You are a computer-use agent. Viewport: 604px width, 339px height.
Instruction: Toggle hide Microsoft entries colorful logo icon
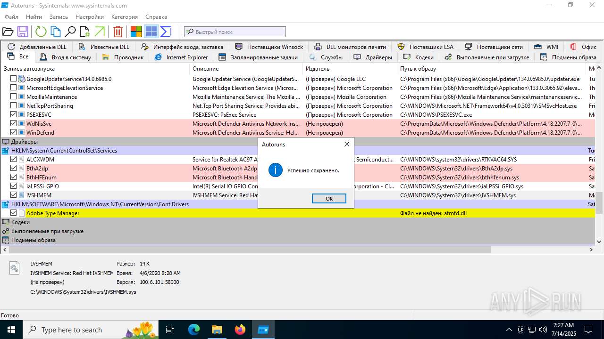point(136,32)
